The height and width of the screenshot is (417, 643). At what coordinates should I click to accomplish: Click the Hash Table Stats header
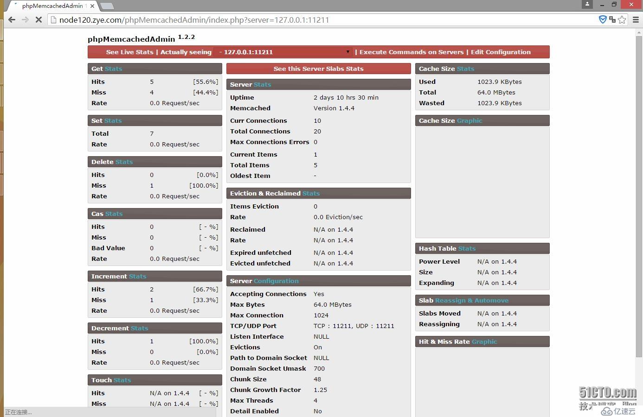(x=482, y=248)
